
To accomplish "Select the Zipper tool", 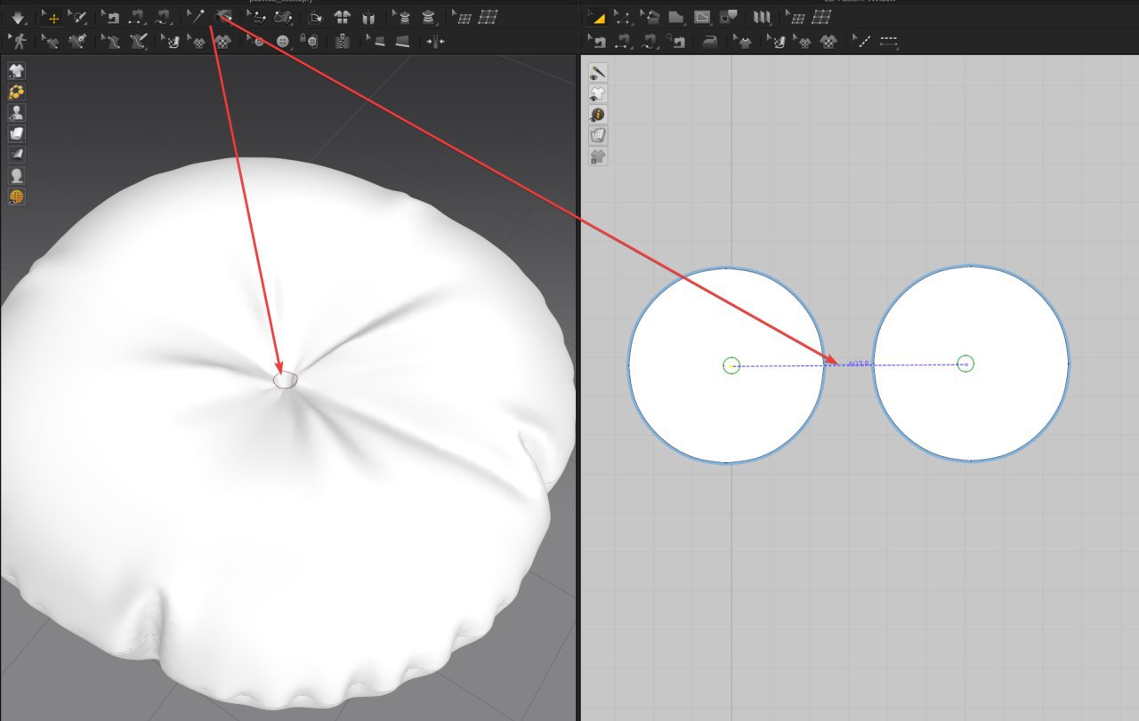I will pyautogui.click(x=342, y=41).
